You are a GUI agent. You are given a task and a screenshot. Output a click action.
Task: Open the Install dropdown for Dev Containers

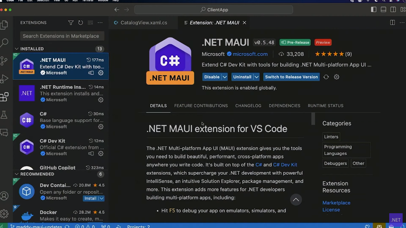click(x=101, y=199)
